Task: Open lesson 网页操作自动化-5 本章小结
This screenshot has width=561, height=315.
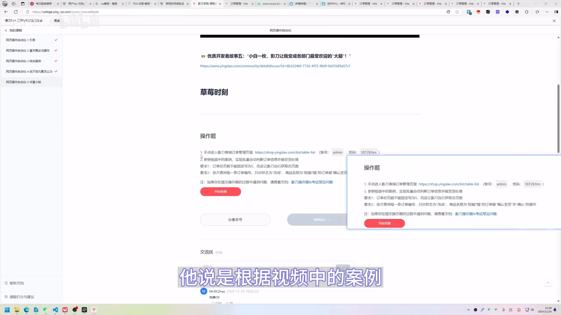Action: click(31, 82)
